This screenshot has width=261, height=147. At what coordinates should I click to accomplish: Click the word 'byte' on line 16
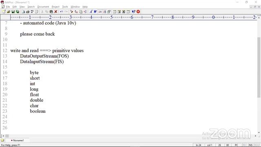coord(34,73)
